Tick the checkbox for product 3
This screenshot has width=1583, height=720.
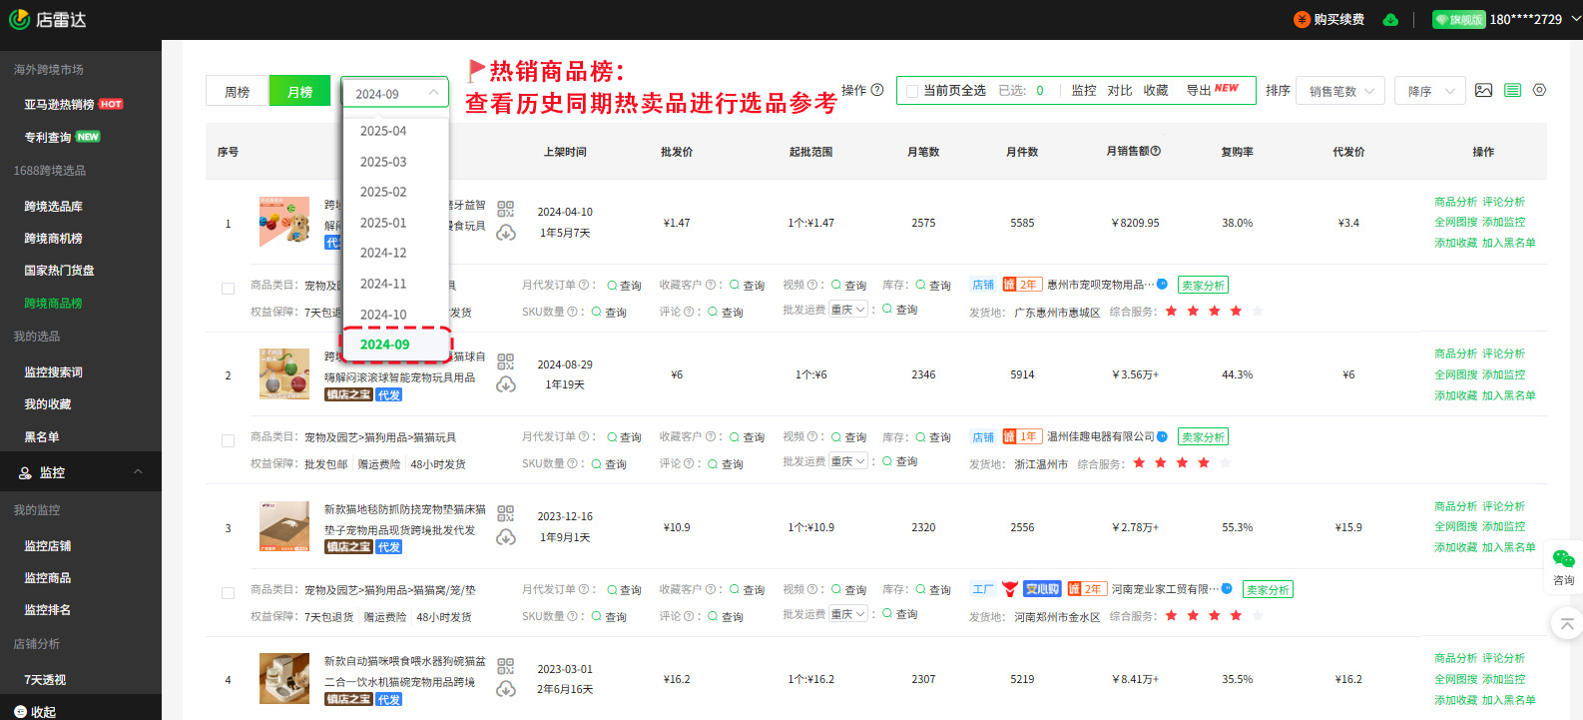(228, 593)
